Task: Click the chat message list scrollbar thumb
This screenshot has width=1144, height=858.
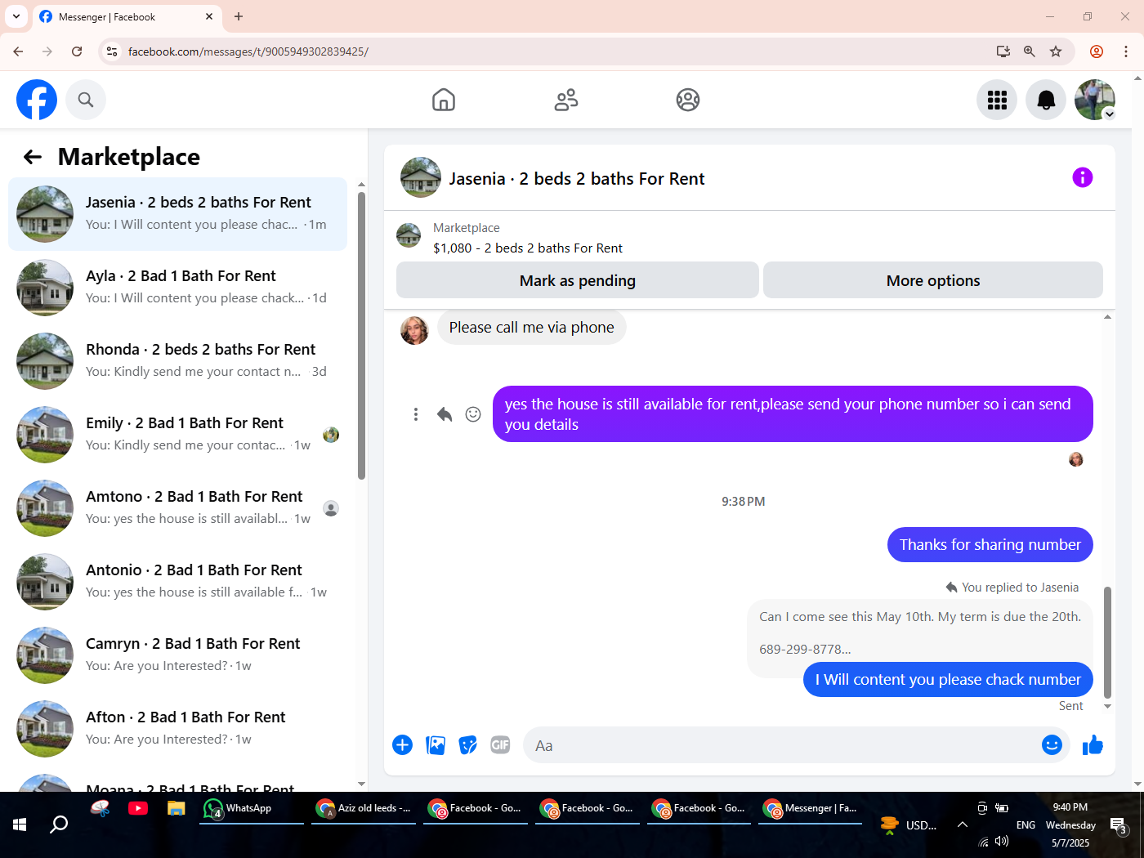Action: (1108, 641)
